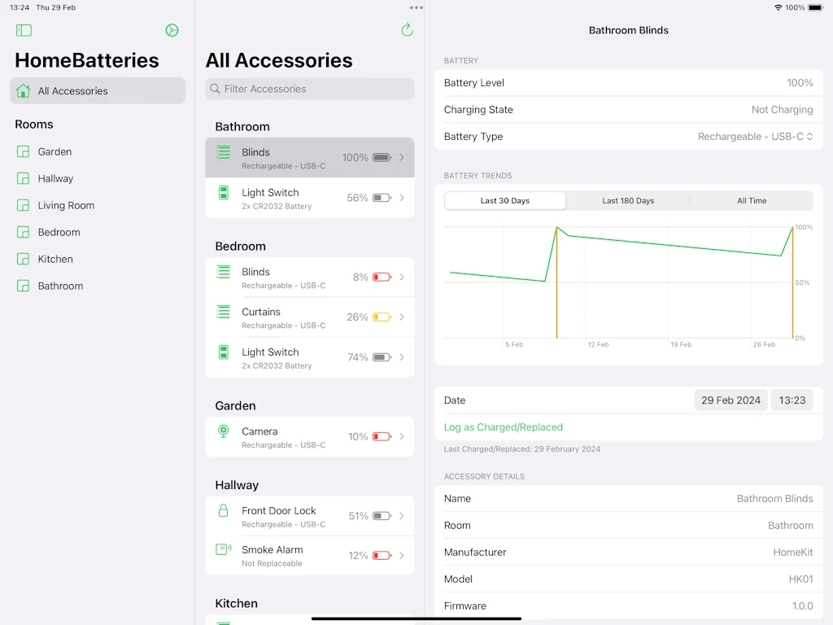Expand Bathroom Blinds row chevron
This screenshot has height=625, width=833.
[x=402, y=157]
